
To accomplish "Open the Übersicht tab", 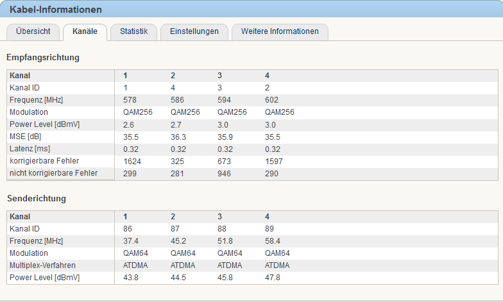I will [33, 31].
